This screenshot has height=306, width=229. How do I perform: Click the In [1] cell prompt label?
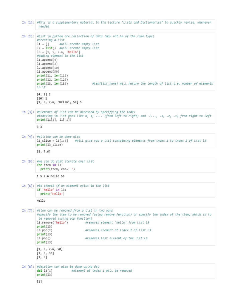coord(28,22)
